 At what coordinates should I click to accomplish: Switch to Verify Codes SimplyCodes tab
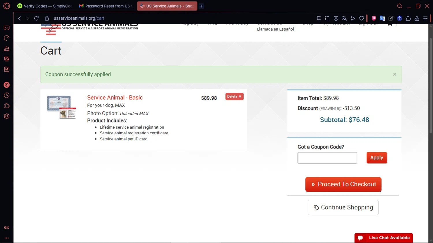point(45,6)
